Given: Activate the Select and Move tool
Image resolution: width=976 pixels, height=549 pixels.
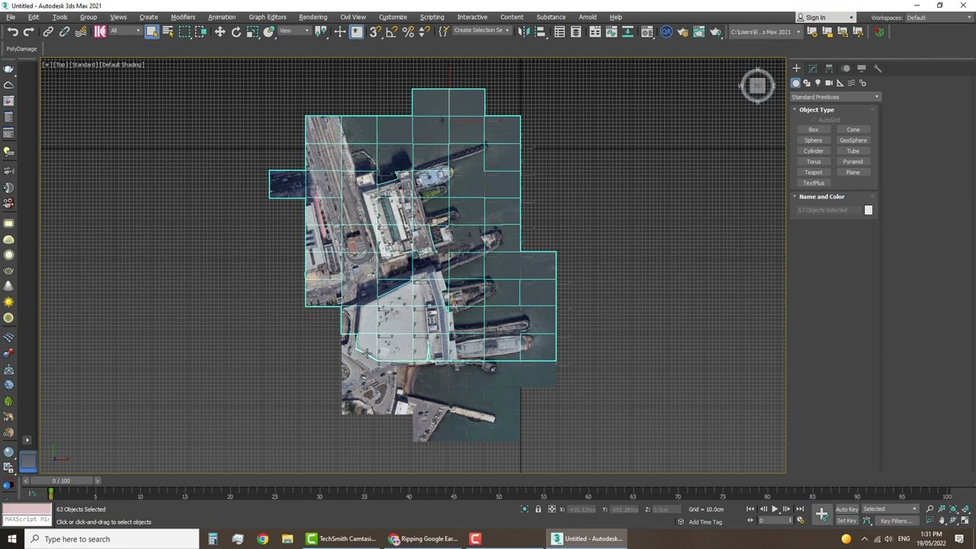Looking at the screenshot, I should coord(220,31).
